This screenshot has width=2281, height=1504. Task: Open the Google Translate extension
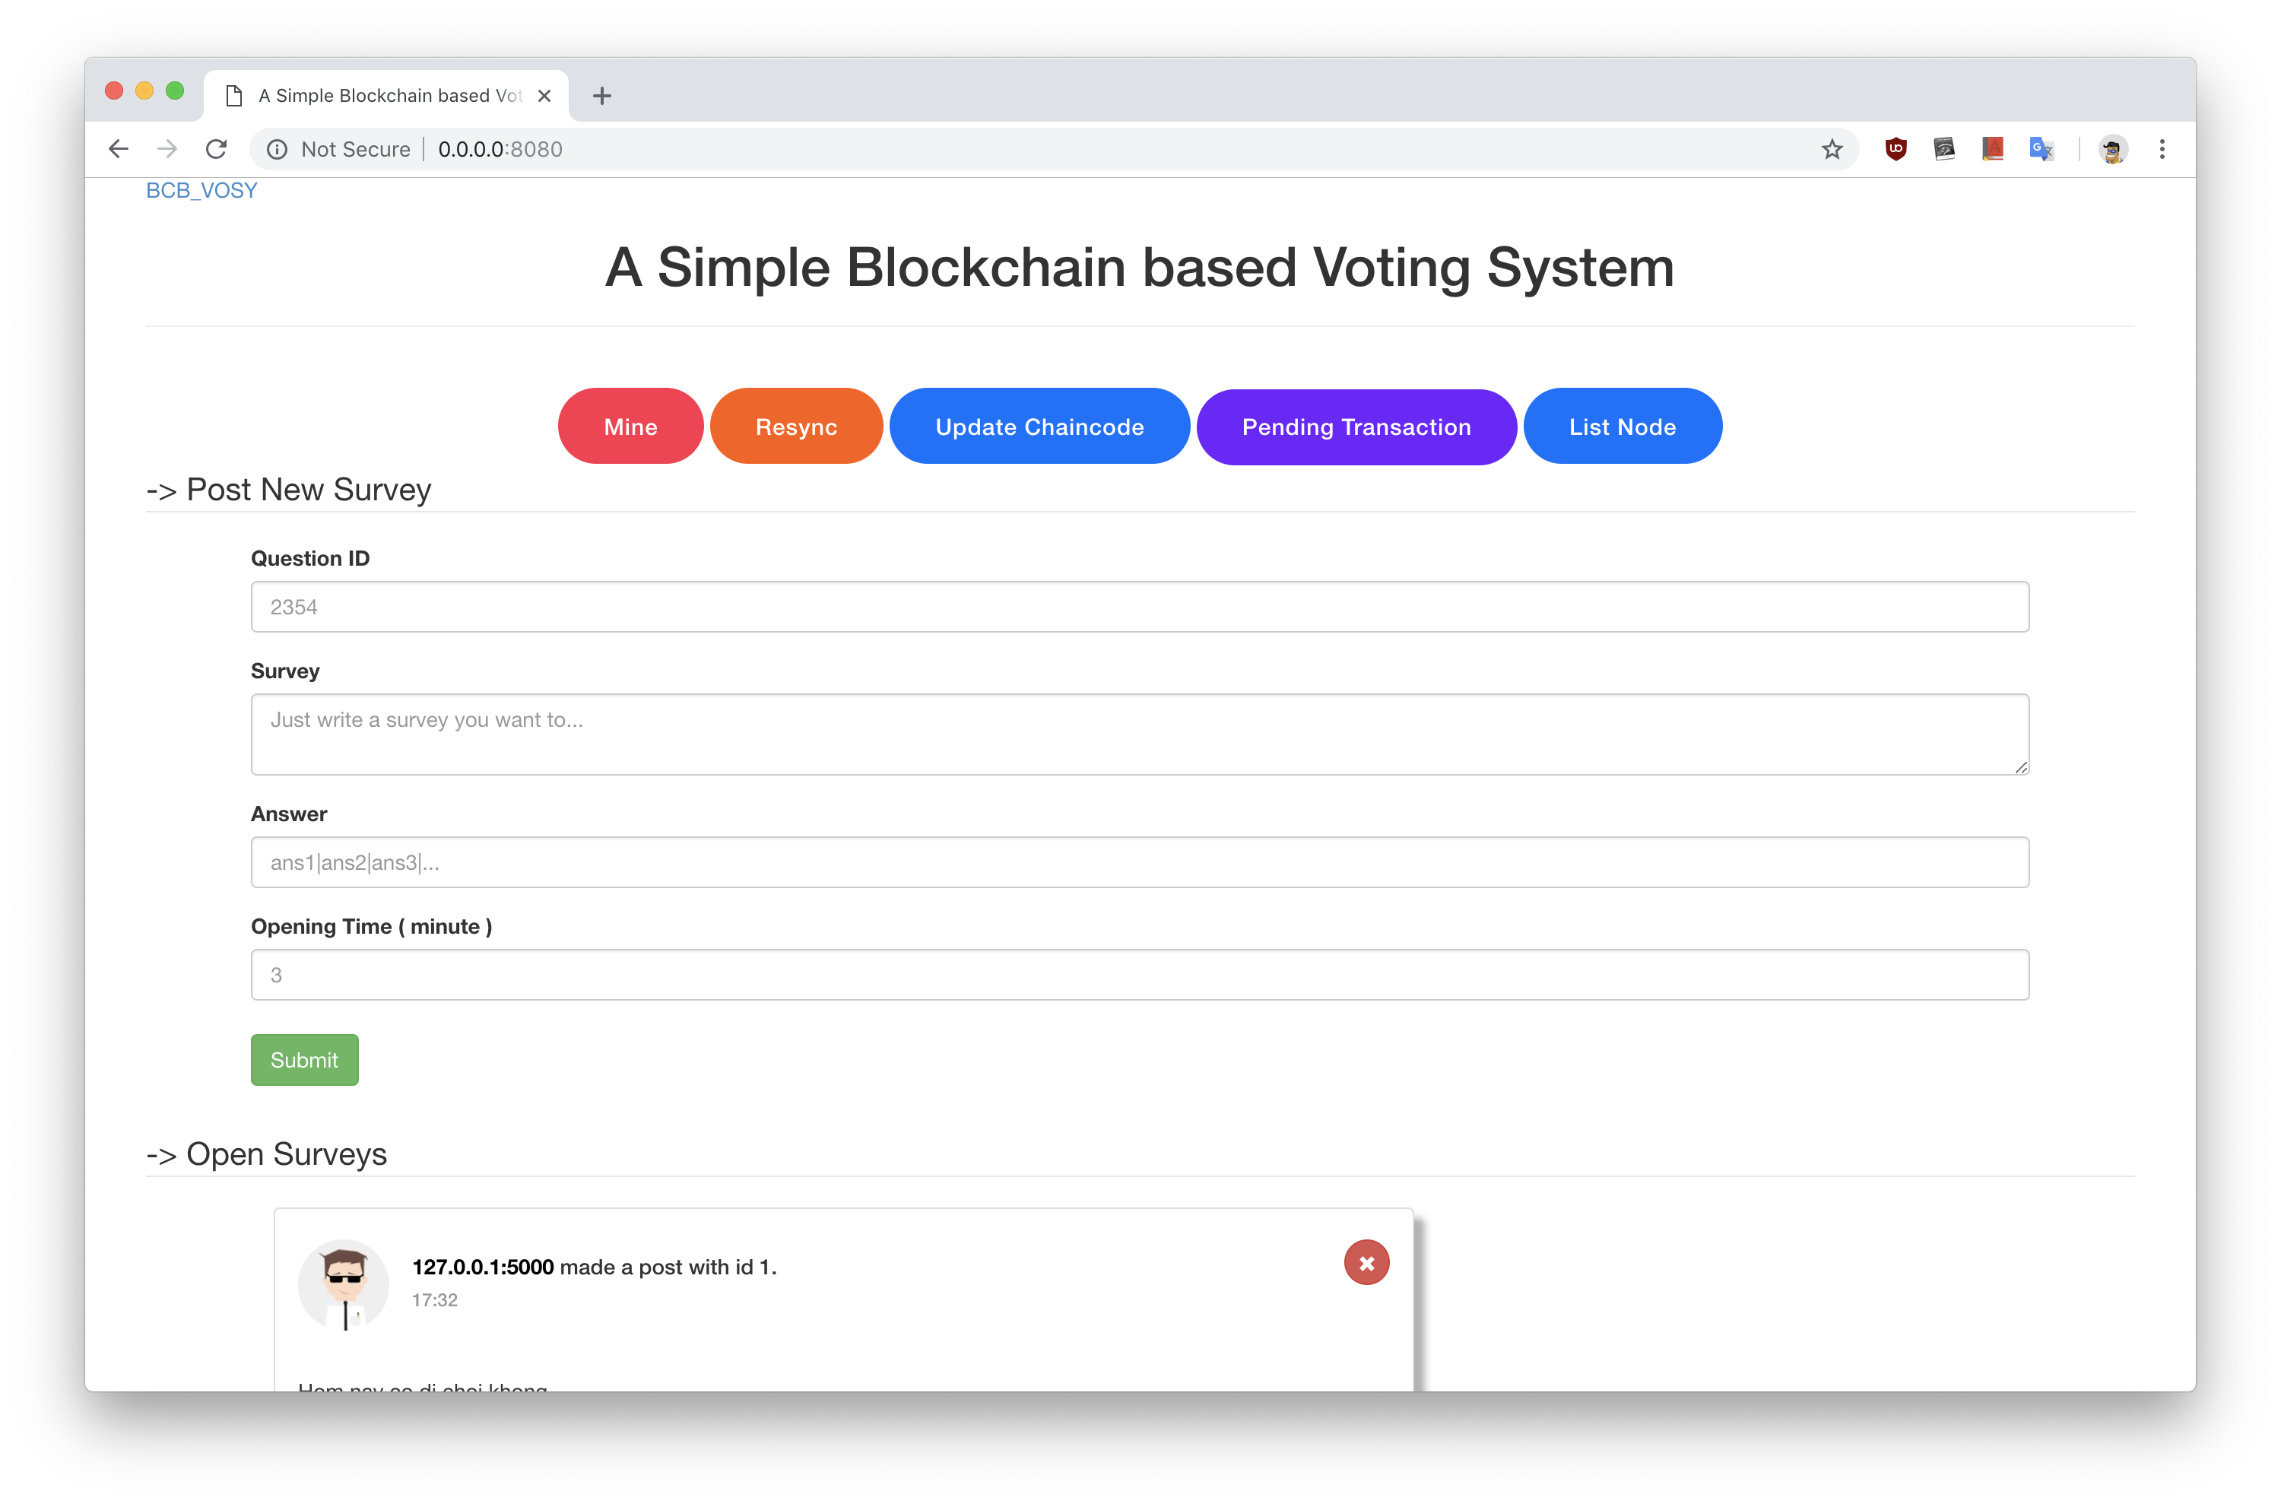click(x=2041, y=149)
